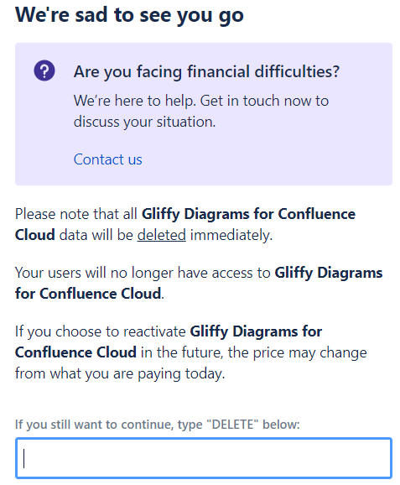Click the underlined word "deleted"

click(x=162, y=235)
